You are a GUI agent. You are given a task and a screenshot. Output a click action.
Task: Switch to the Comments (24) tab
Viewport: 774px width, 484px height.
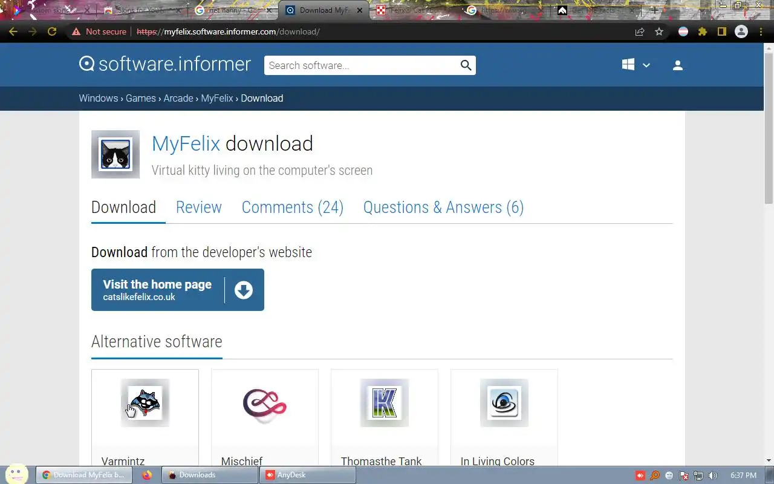293,207
